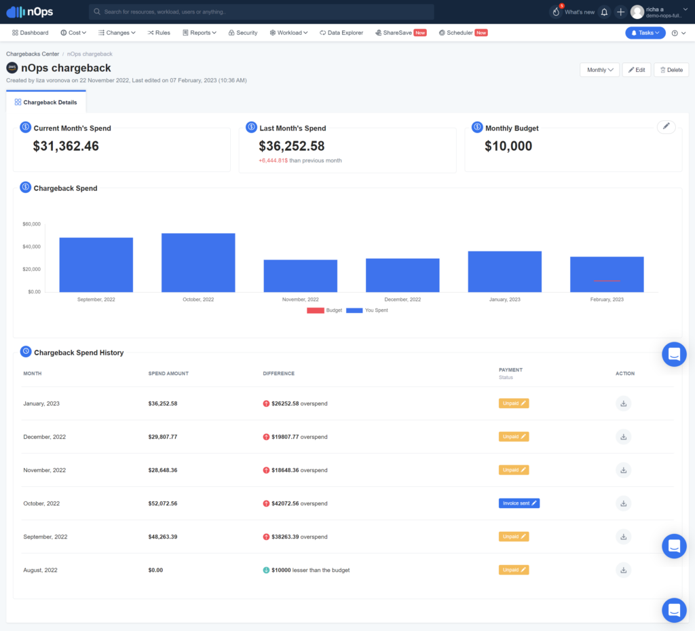Click What's new link

[x=580, y=12]
